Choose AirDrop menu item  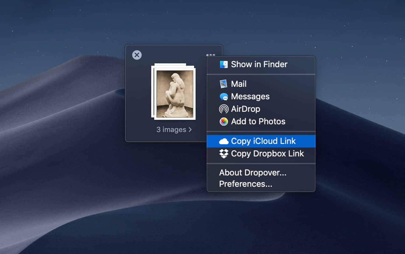click(x=261, y=109)
